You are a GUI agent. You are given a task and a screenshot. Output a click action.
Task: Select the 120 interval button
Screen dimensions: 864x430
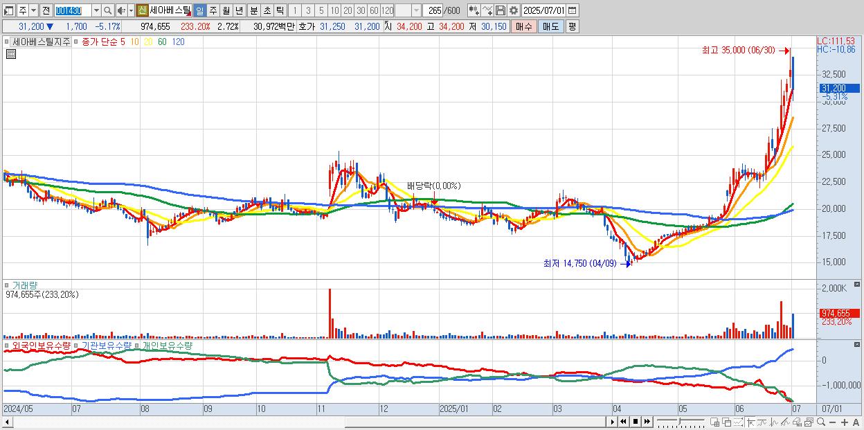pyautogui.click(x=387, y=11)
